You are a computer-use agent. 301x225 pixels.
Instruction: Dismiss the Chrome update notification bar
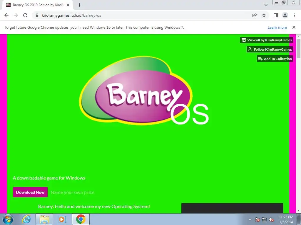[x=294, y=27]
